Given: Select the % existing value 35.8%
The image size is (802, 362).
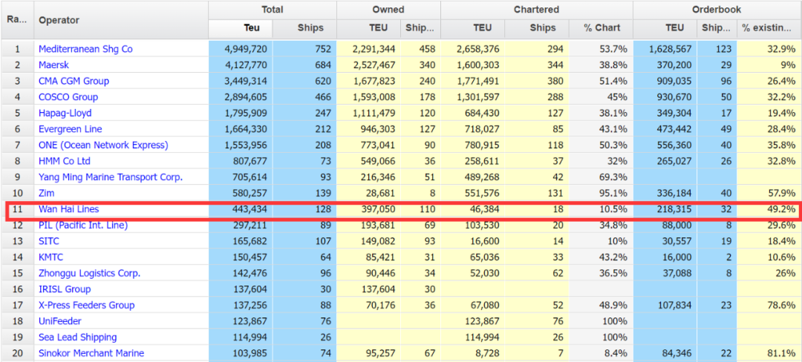Looking at the screenshot, I should [x=782, y=145].
